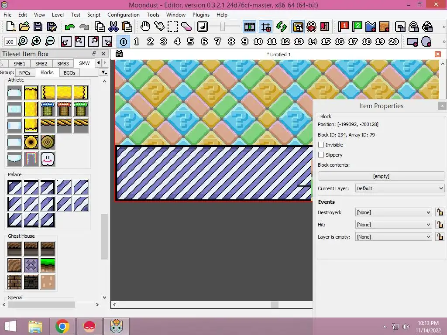Screen dimensions: 447x335
Task: Activate the eraser tool
Action: pyautogui.click(x=186, y=27)
